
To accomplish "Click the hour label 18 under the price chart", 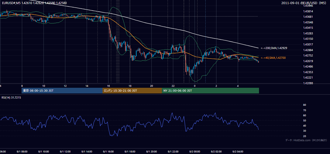I will click(130, 86).
